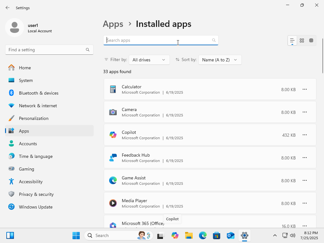The height and width of the screenshot is (243, 324).
Task: Click the network icon in system tray
Action: pos(285,235)
